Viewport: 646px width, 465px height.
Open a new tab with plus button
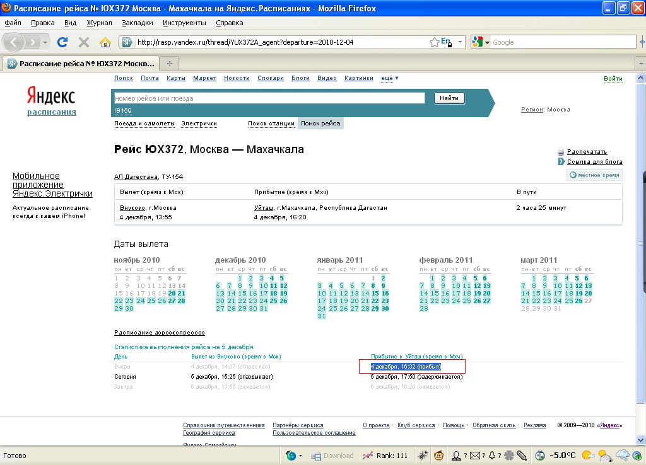pos(169,64)
